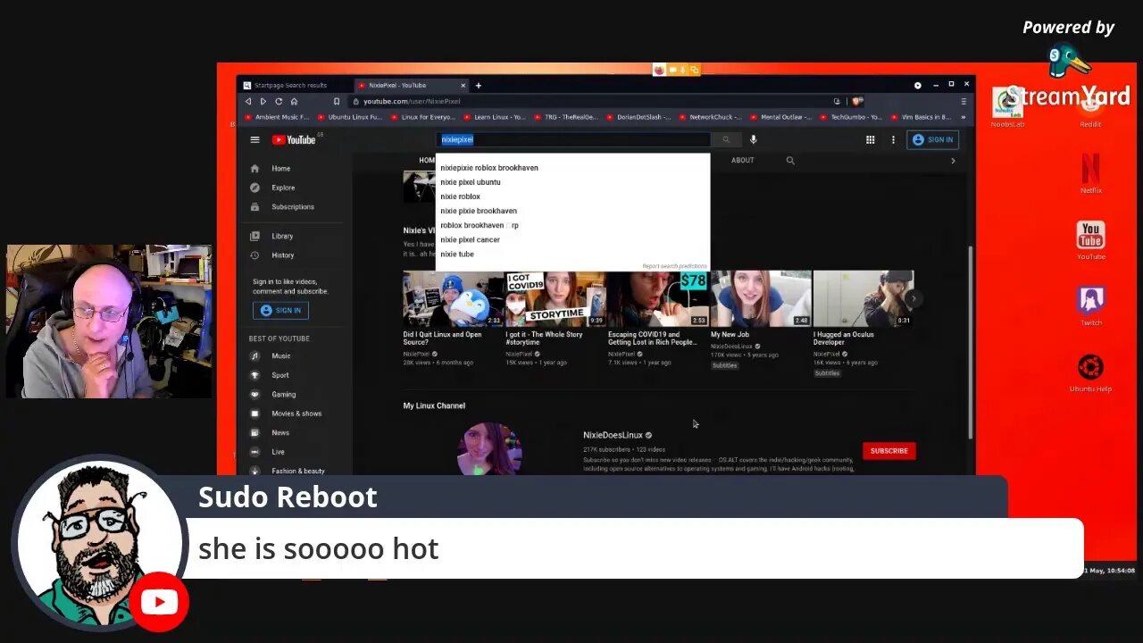Bookmark this page with bookmark icon
Screen dimensions: 1143x643
click(x=336, y=102)
